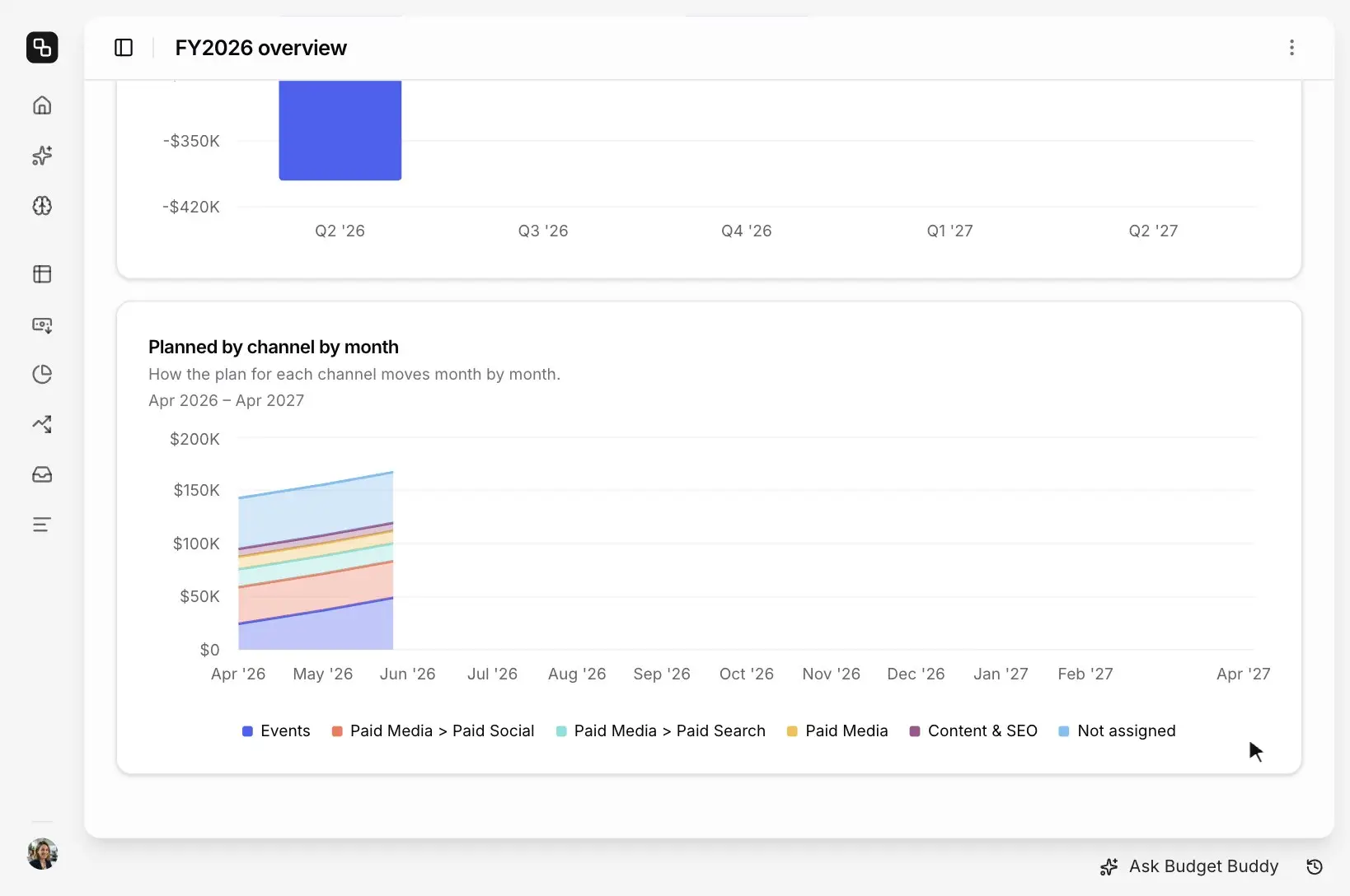Open the shuffle arrows icon in sidebar
Viewport: 1350px width, 896px height.
pos(42,424)
